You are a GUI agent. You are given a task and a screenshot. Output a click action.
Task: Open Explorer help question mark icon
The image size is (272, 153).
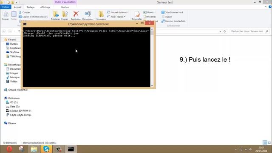click(x=270, y=7)
